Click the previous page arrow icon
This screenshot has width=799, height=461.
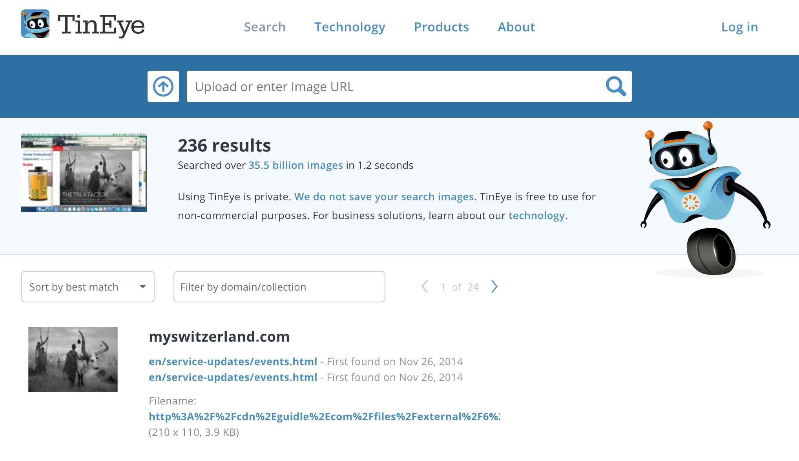tap(425, 286)
